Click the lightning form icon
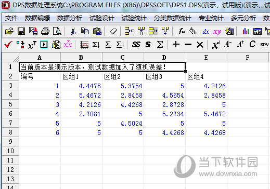 tap(229, 31)
